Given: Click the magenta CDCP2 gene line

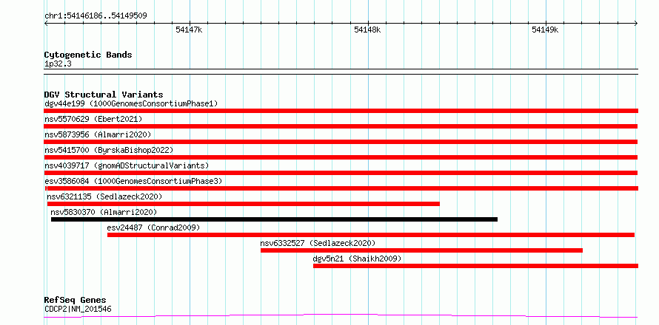Looking at the screenshot, I should click(x=341, y=314).
